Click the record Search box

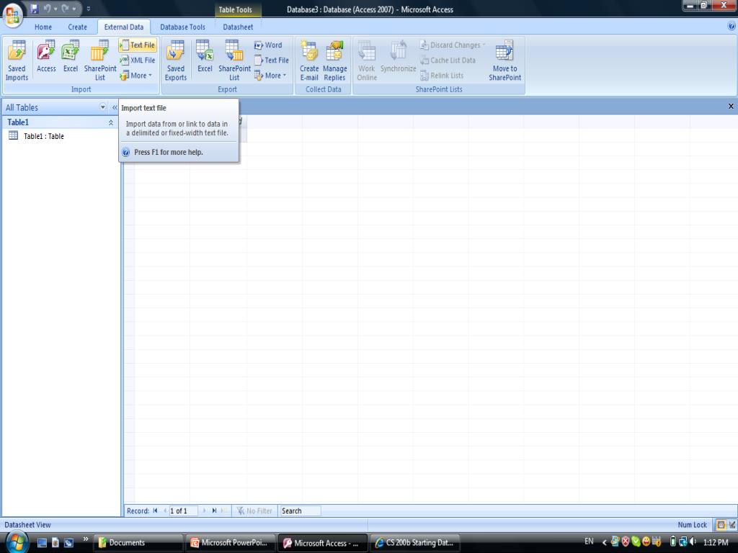(x=301, y=511)
